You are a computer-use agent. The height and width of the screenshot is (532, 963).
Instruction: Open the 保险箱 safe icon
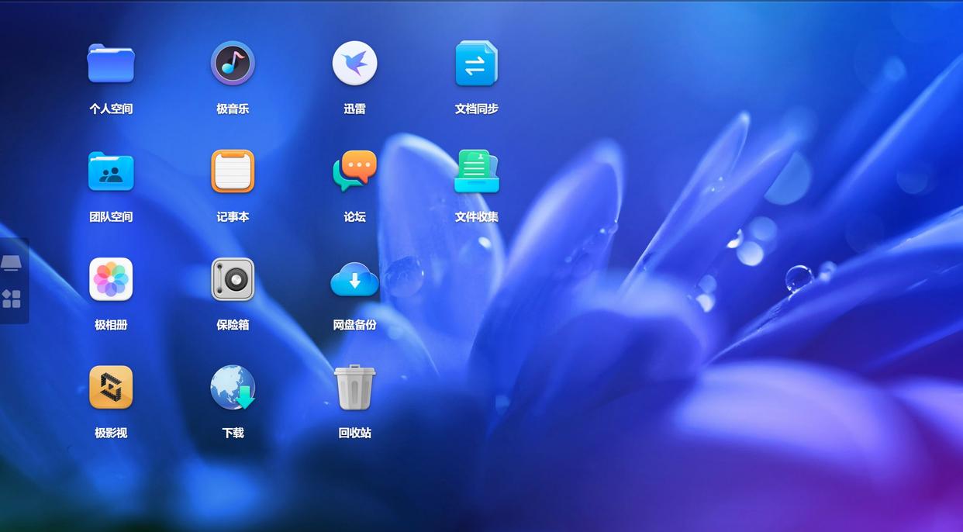coord(233,279)
